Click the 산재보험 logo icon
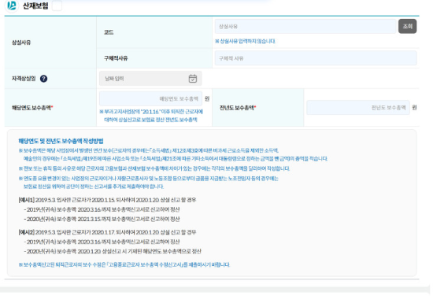 tap(12, 6)
